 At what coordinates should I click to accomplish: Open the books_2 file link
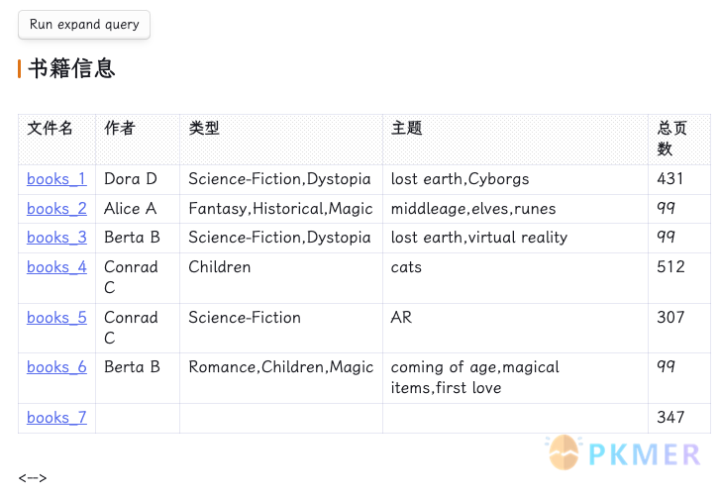pyautogui.click(x=56, y=209)
